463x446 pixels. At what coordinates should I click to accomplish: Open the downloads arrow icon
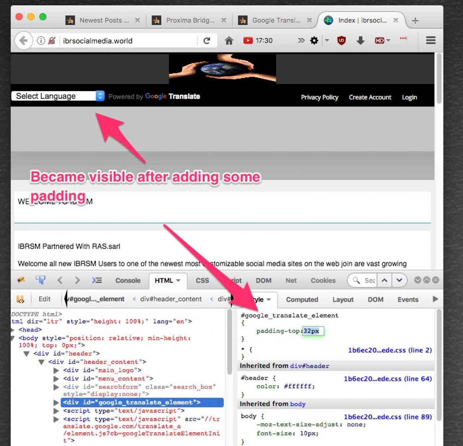tap(360, 41)
